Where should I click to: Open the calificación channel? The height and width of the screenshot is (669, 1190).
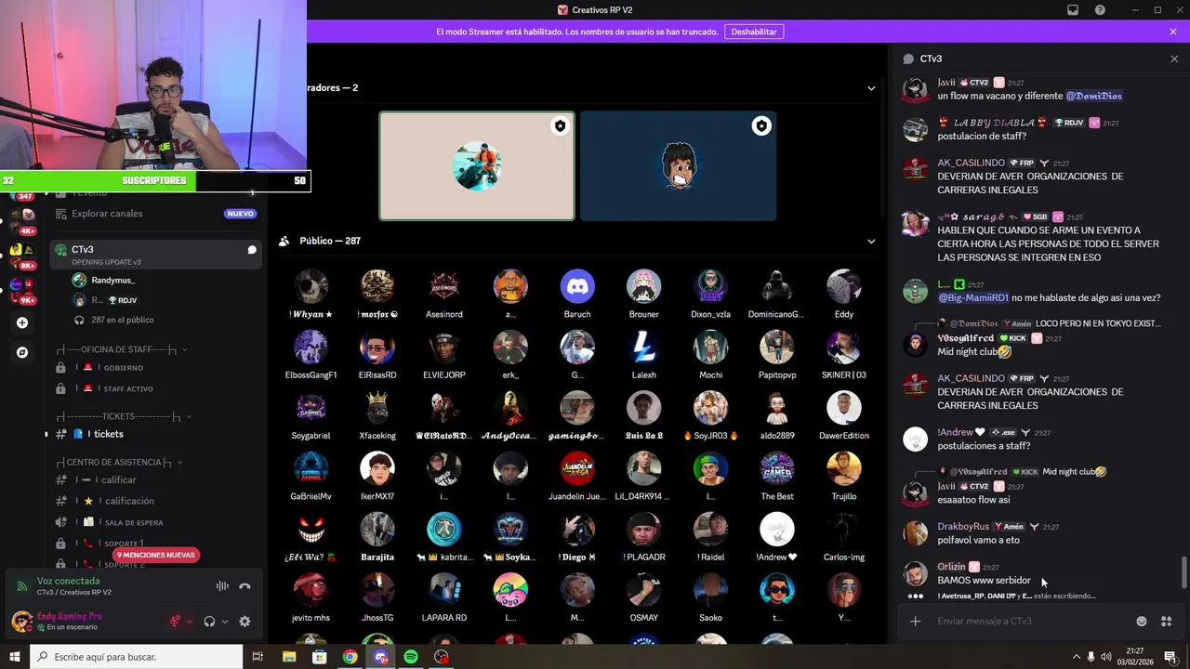tap(155, 501)
